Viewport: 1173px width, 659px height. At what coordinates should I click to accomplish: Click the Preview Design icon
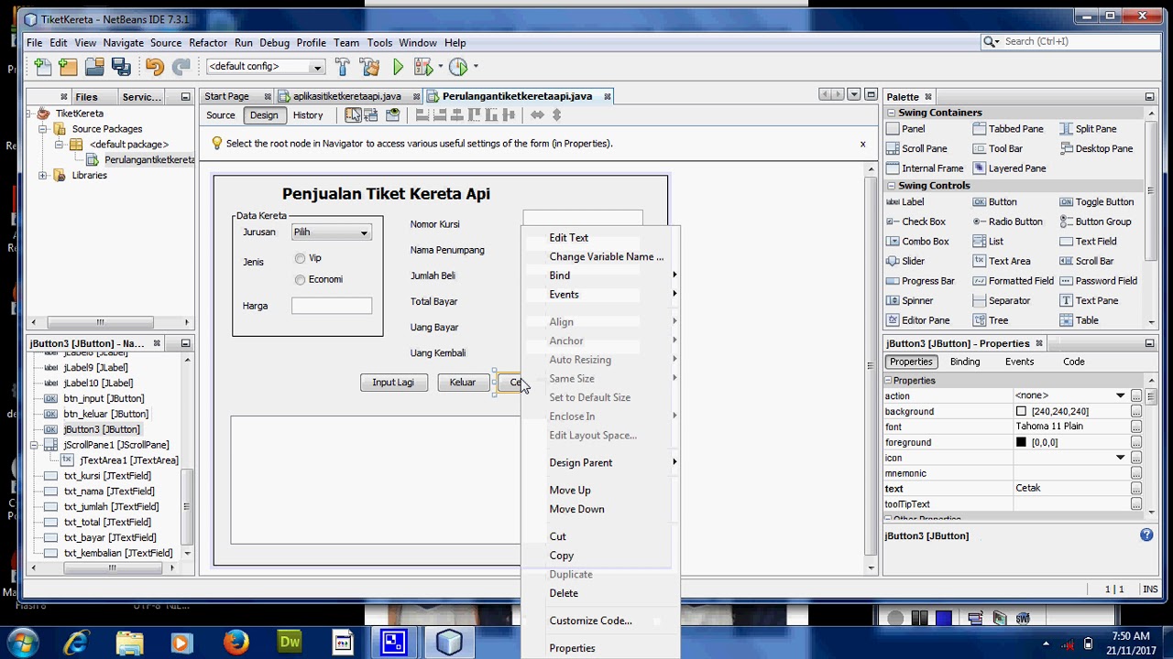tap(393, 114)
